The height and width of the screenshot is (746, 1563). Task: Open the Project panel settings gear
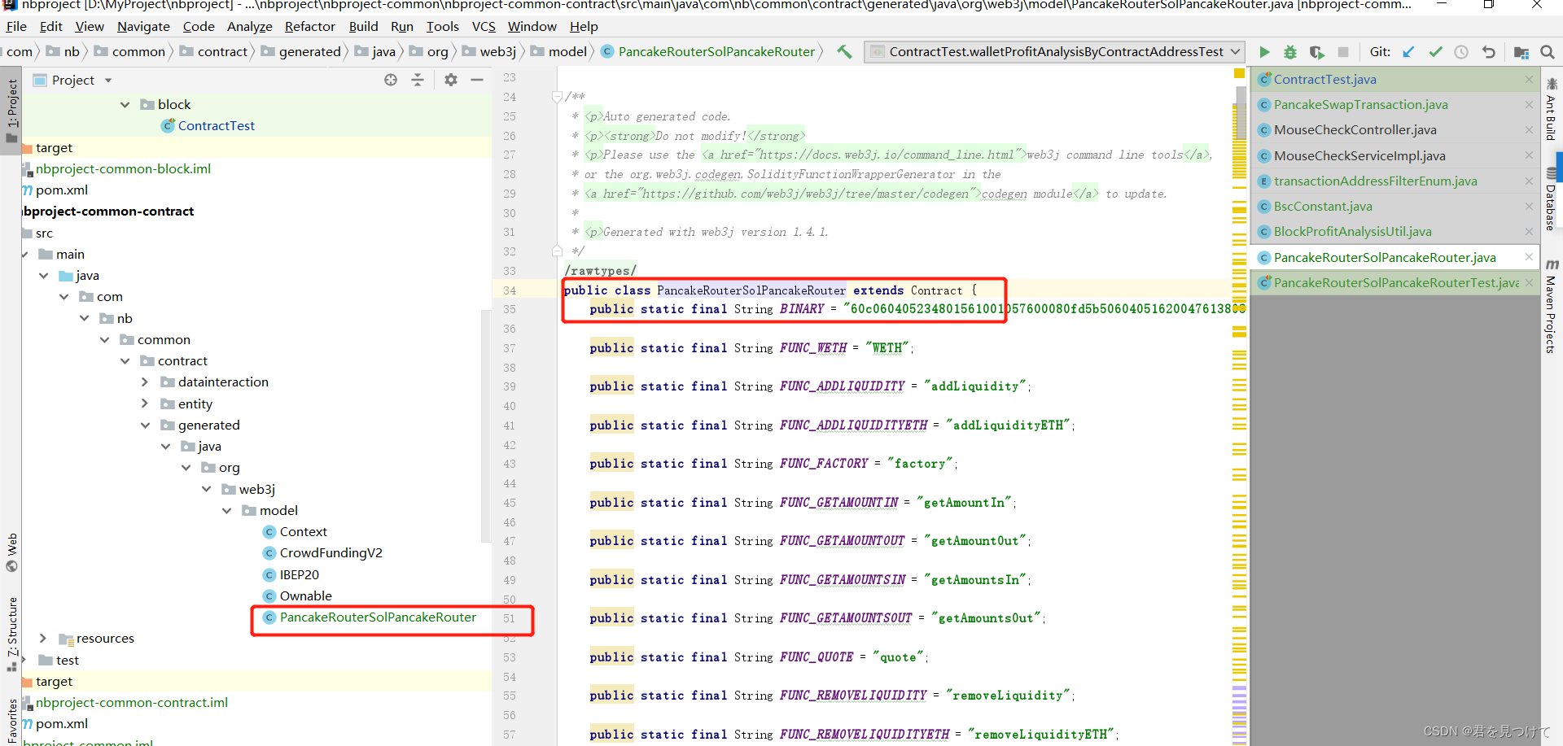(x=451, y=79)
